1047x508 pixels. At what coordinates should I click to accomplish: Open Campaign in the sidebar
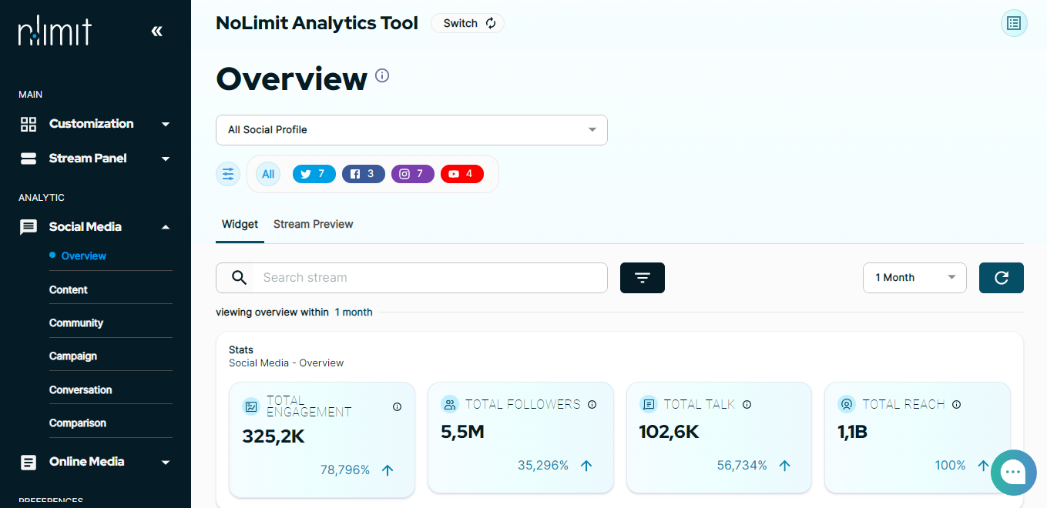pyautogui.click(x=73, y=356)
